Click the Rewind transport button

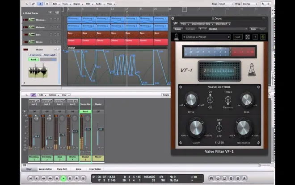43,178
